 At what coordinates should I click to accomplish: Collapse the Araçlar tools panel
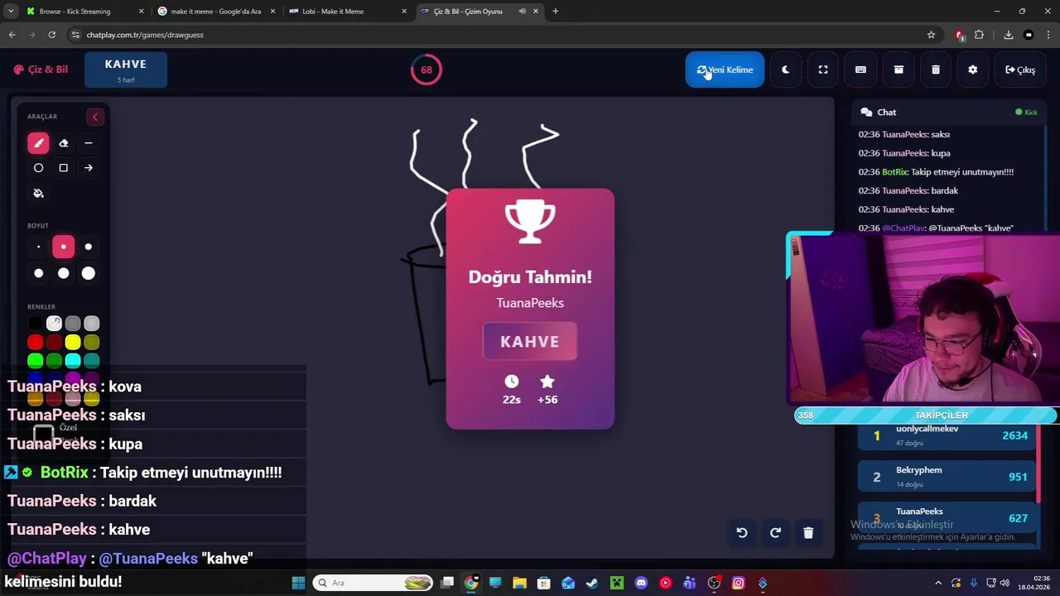94,117
